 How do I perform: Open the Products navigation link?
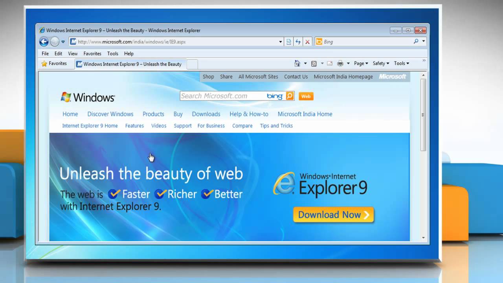(x=153, y=114)
